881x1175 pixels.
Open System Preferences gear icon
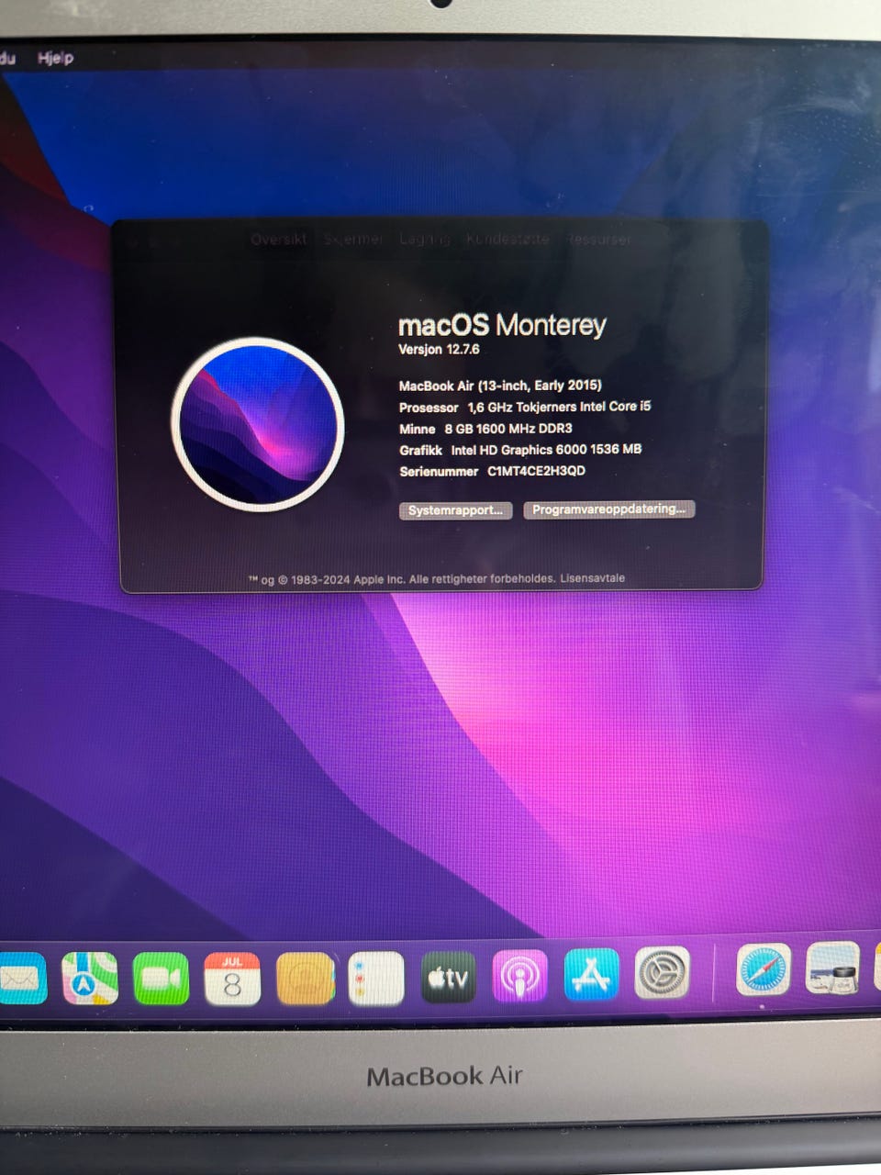663,973
